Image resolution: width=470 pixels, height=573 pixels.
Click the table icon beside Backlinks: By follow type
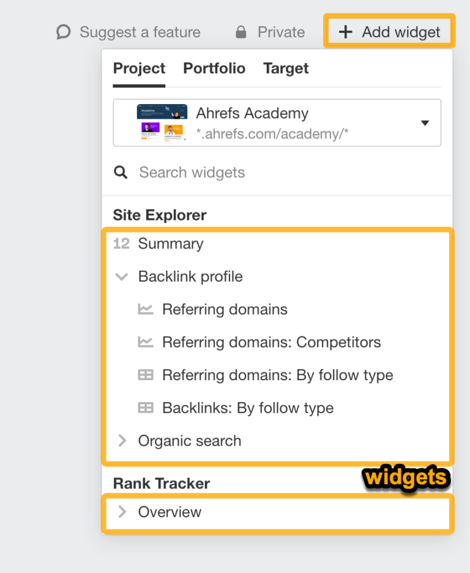[145, 408]
